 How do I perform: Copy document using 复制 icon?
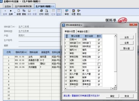[x=24, y=12]
